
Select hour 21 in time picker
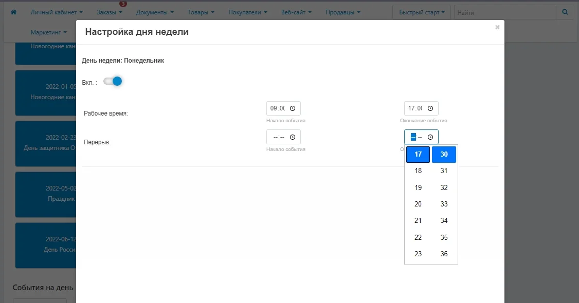pyautogui.click(x=418, y=220)
